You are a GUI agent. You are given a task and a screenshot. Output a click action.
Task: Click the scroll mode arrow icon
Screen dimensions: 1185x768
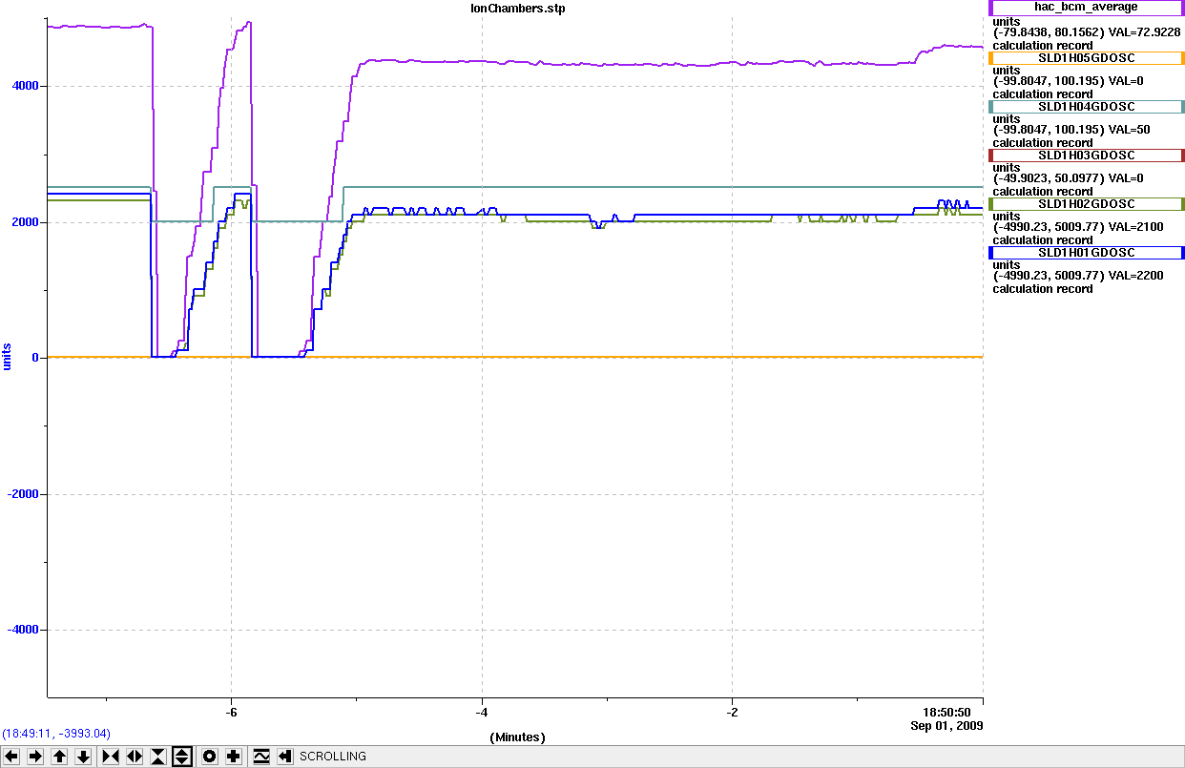point(284,757)
